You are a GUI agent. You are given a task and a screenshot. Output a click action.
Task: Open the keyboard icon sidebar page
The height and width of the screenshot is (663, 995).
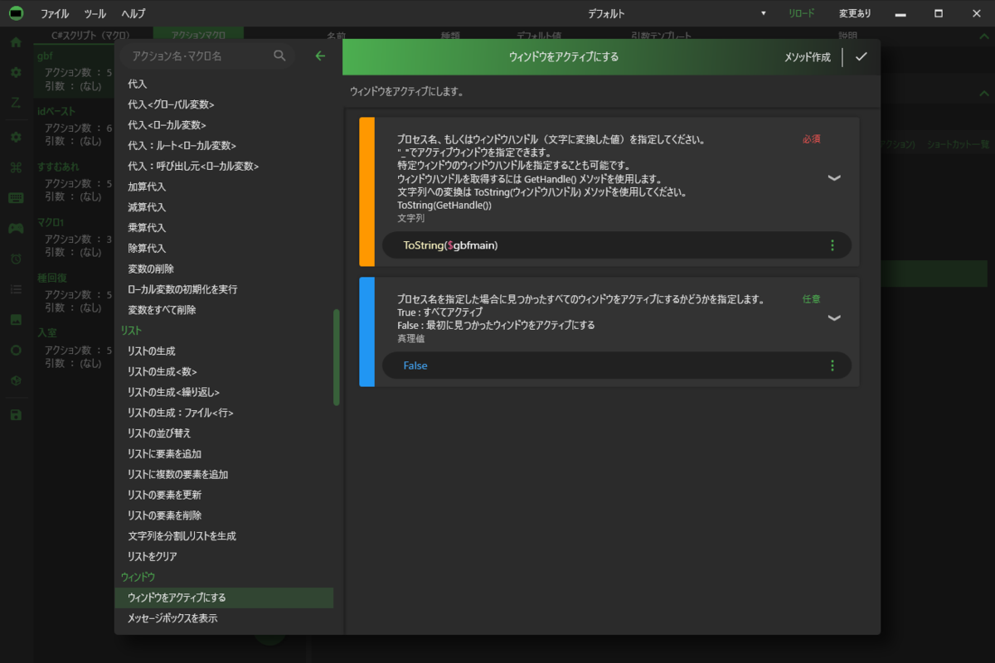coord(16,198)
